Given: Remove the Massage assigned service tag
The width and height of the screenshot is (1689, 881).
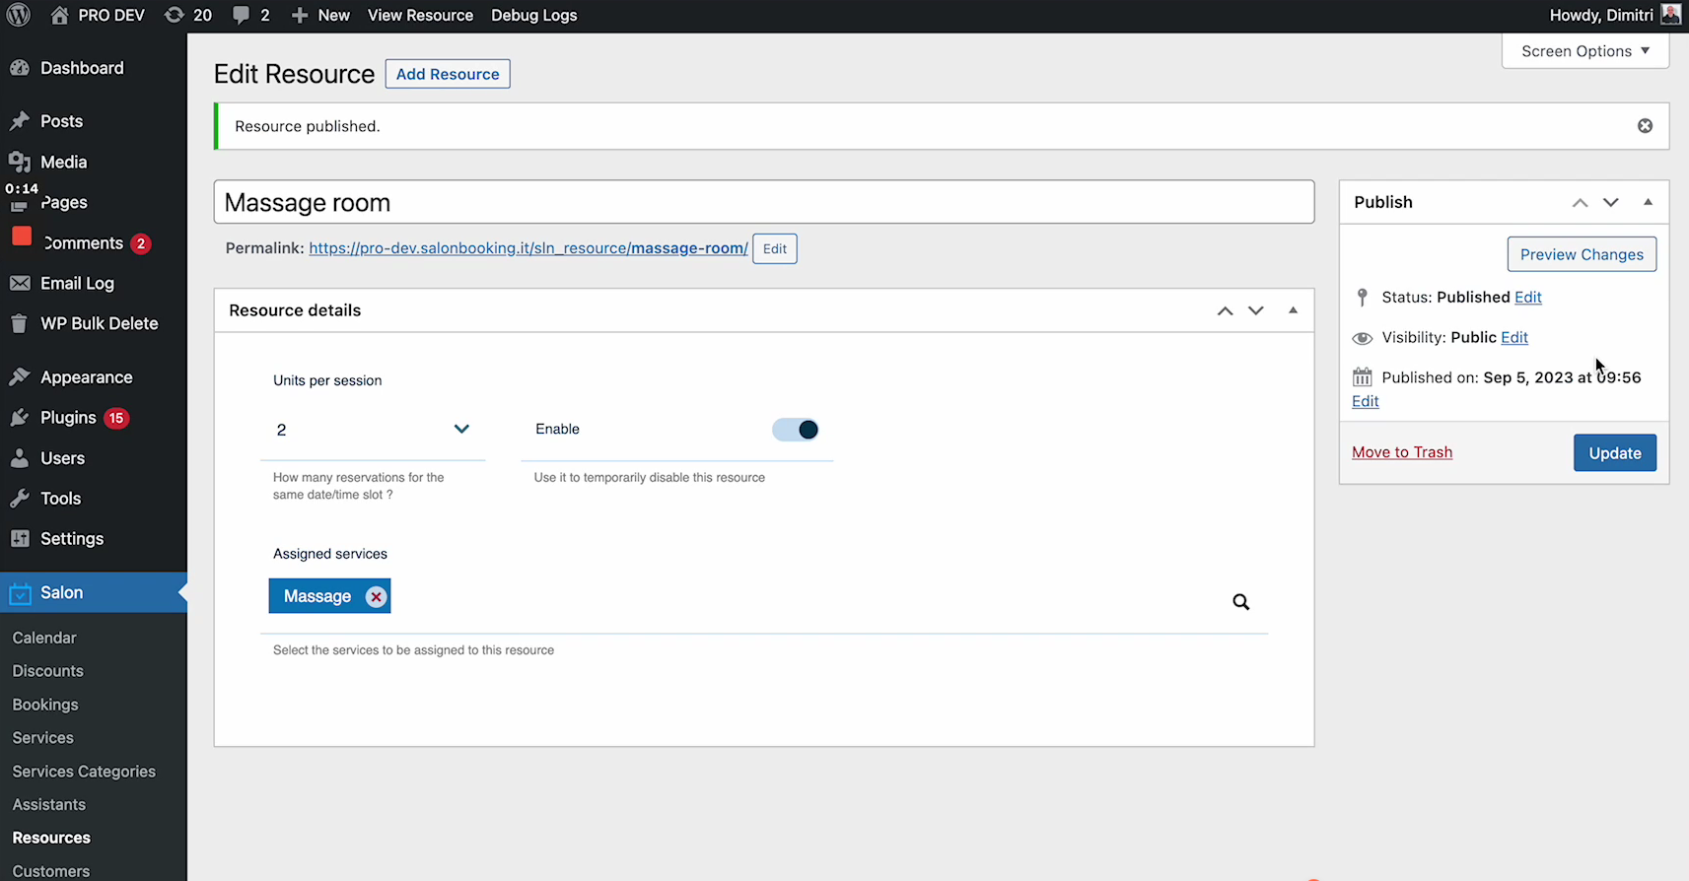Looking at the screenshot, I should pos(376,597).
